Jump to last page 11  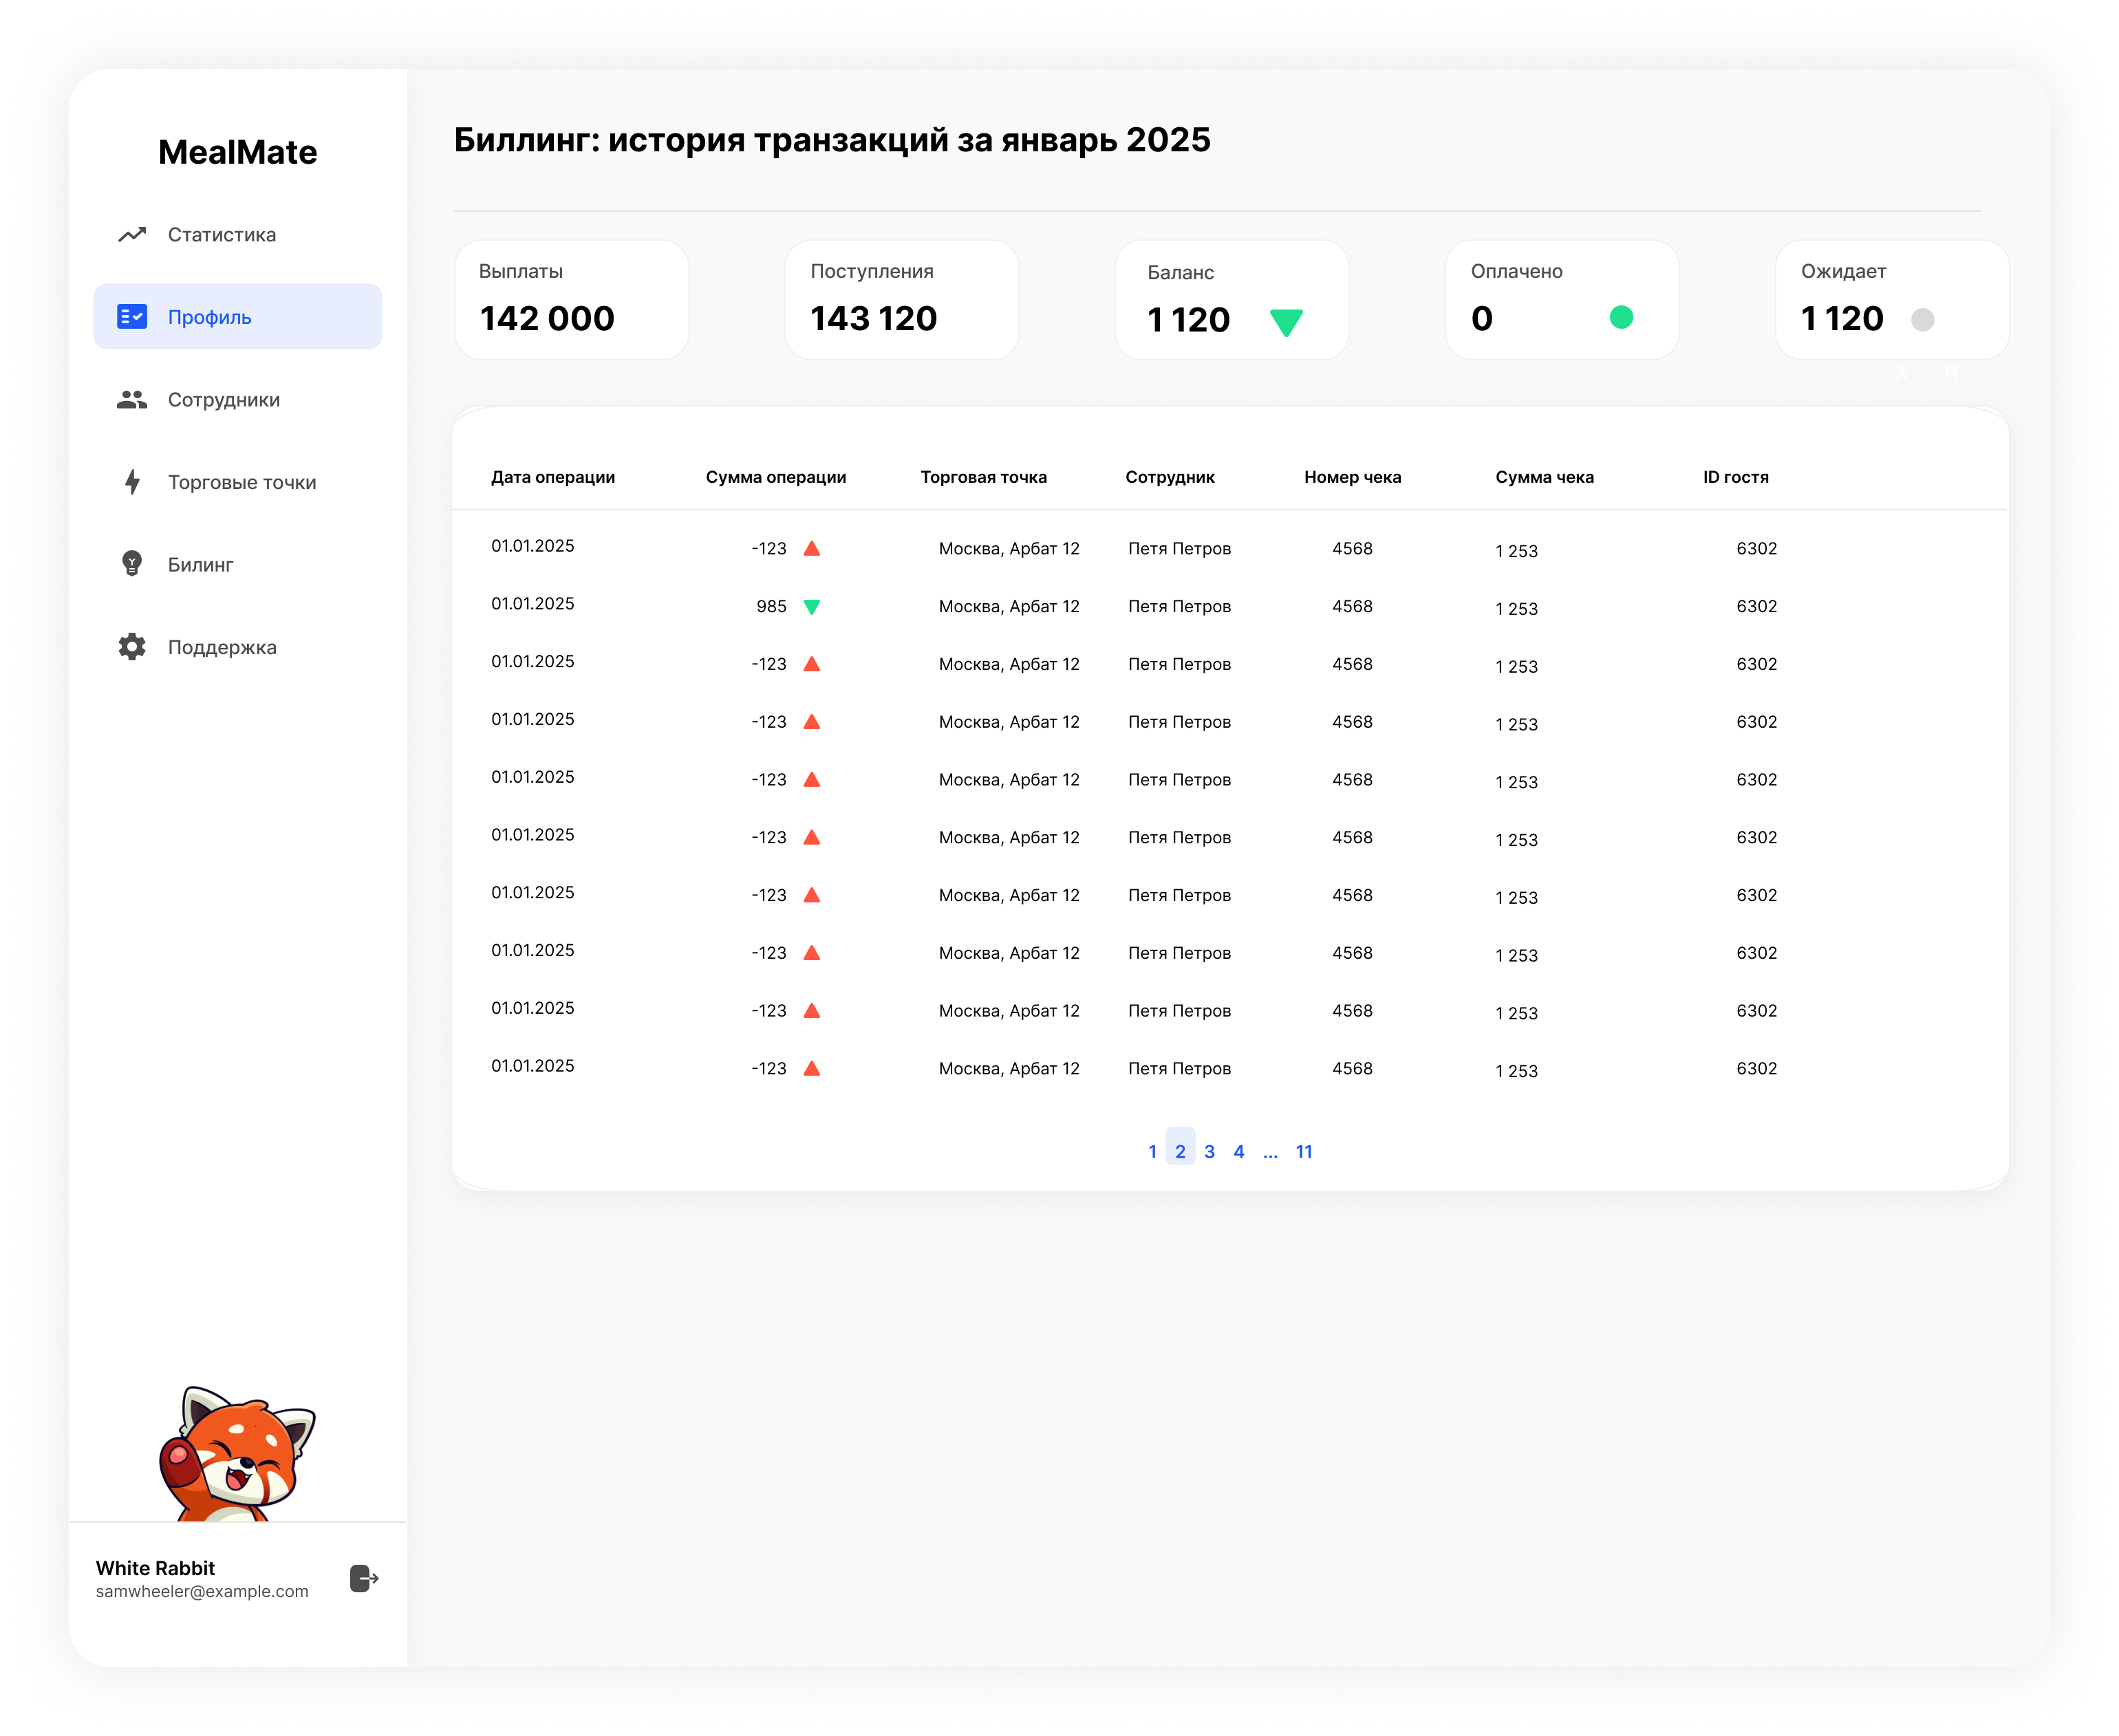(1303, 1152)
